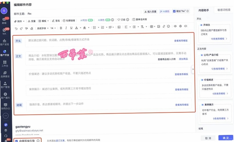Open the 附件 attachment dropdown
The width and height of the screenshot is (234, 142).
click(19, 21)
